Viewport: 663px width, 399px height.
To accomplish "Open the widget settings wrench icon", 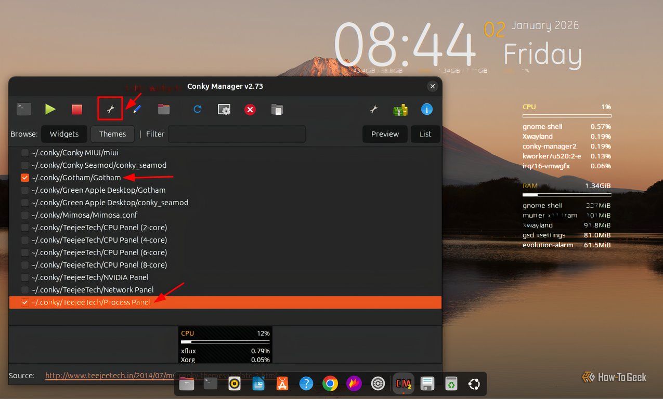I will pyautogui.click(x=110, y=109).
